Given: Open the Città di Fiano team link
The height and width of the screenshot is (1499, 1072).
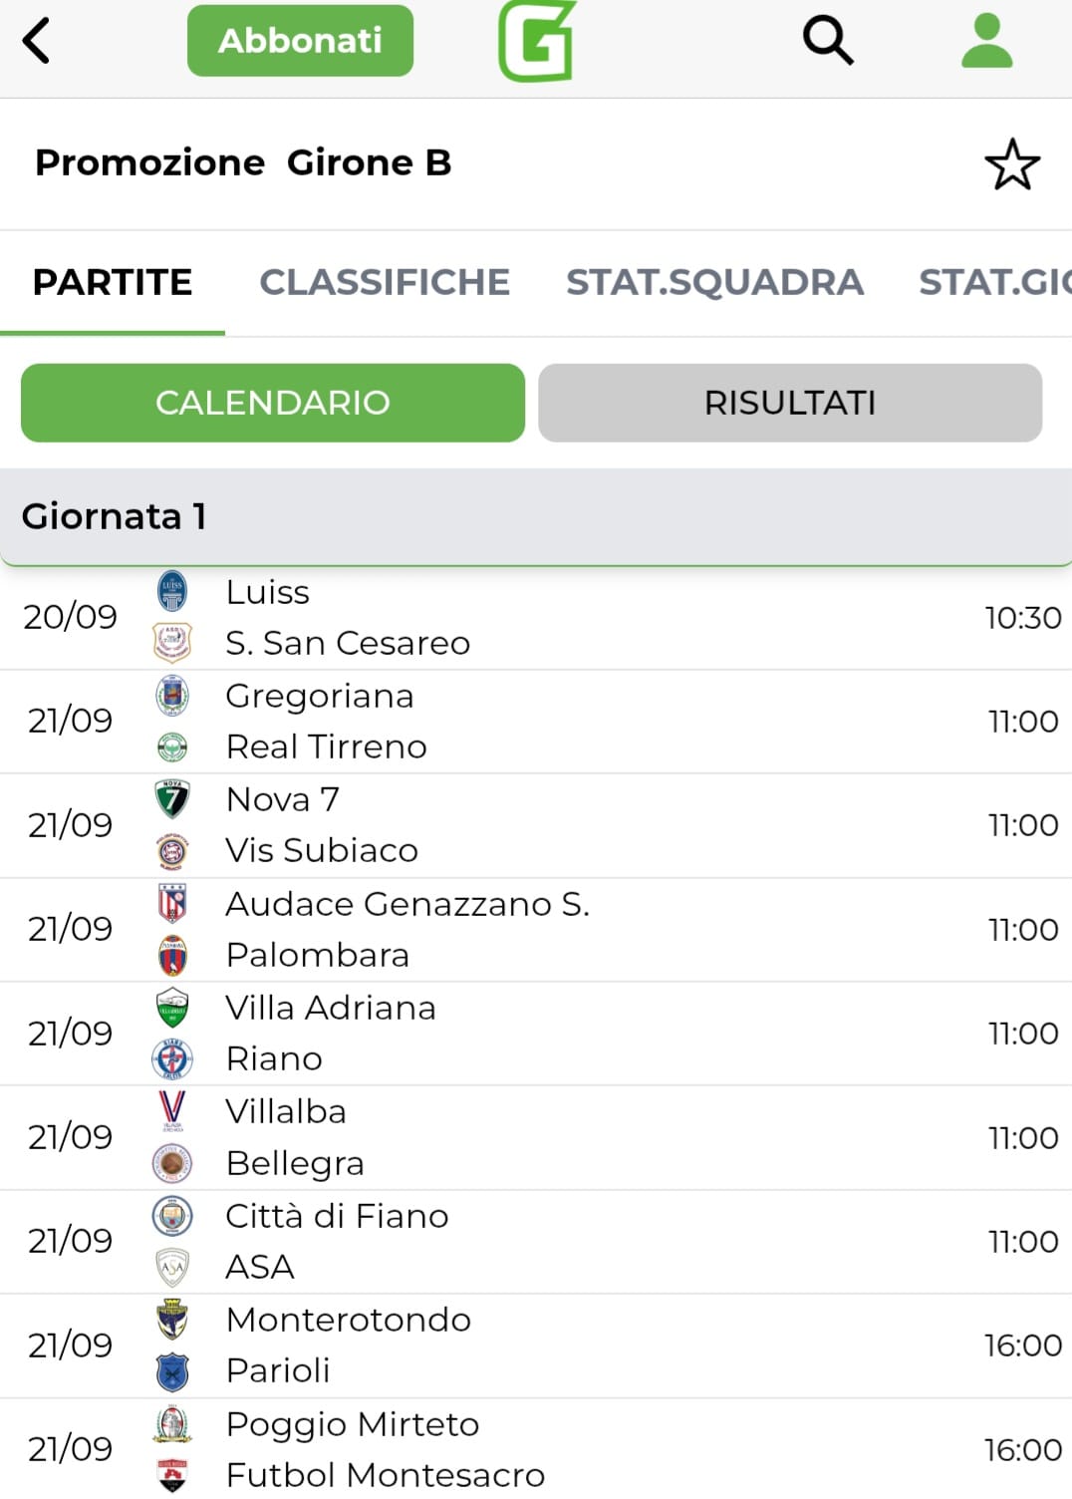Looking at the screenshot, I should (337, 1216).
